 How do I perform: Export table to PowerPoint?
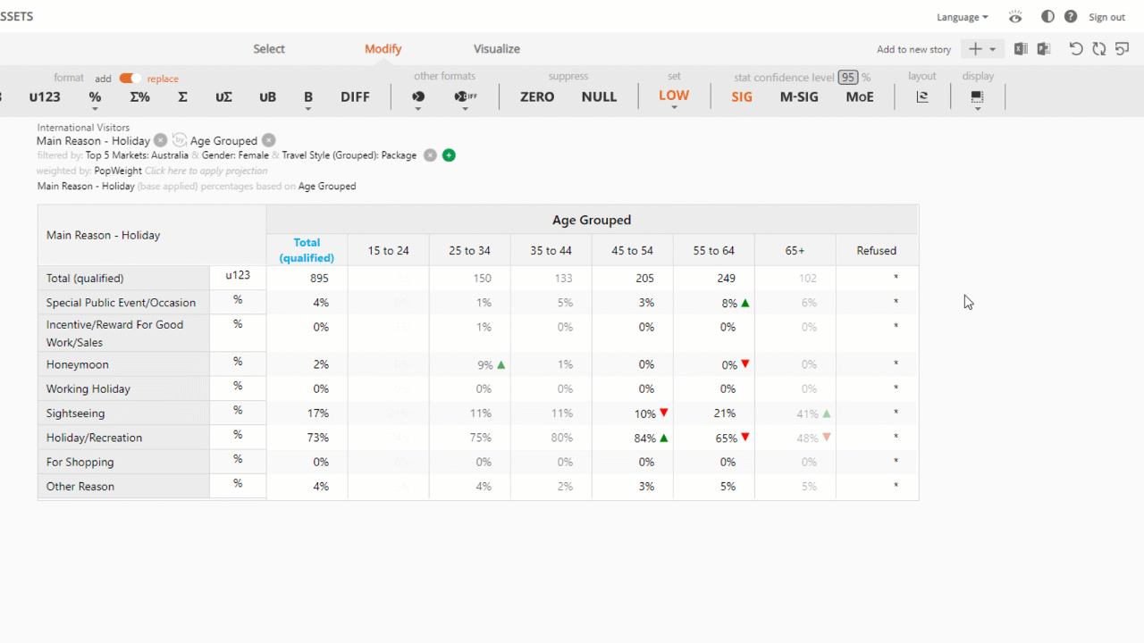coord(1043,49)
